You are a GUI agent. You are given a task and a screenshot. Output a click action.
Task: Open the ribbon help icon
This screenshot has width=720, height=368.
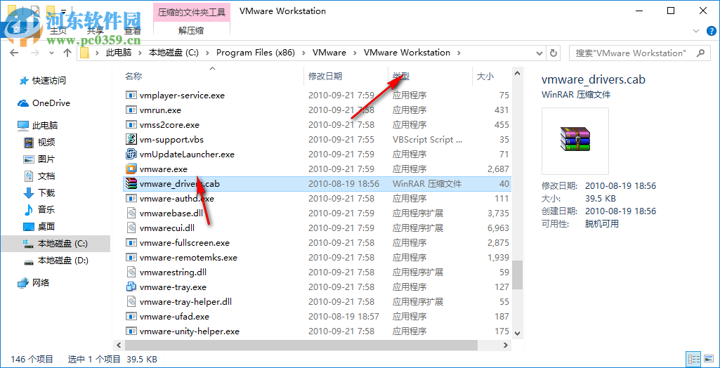710,31
